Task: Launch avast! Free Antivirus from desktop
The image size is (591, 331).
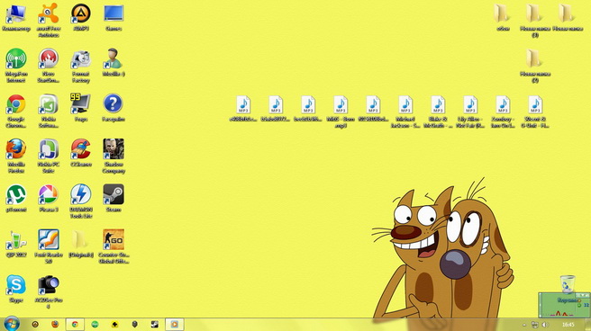Action: pos(49,21)
